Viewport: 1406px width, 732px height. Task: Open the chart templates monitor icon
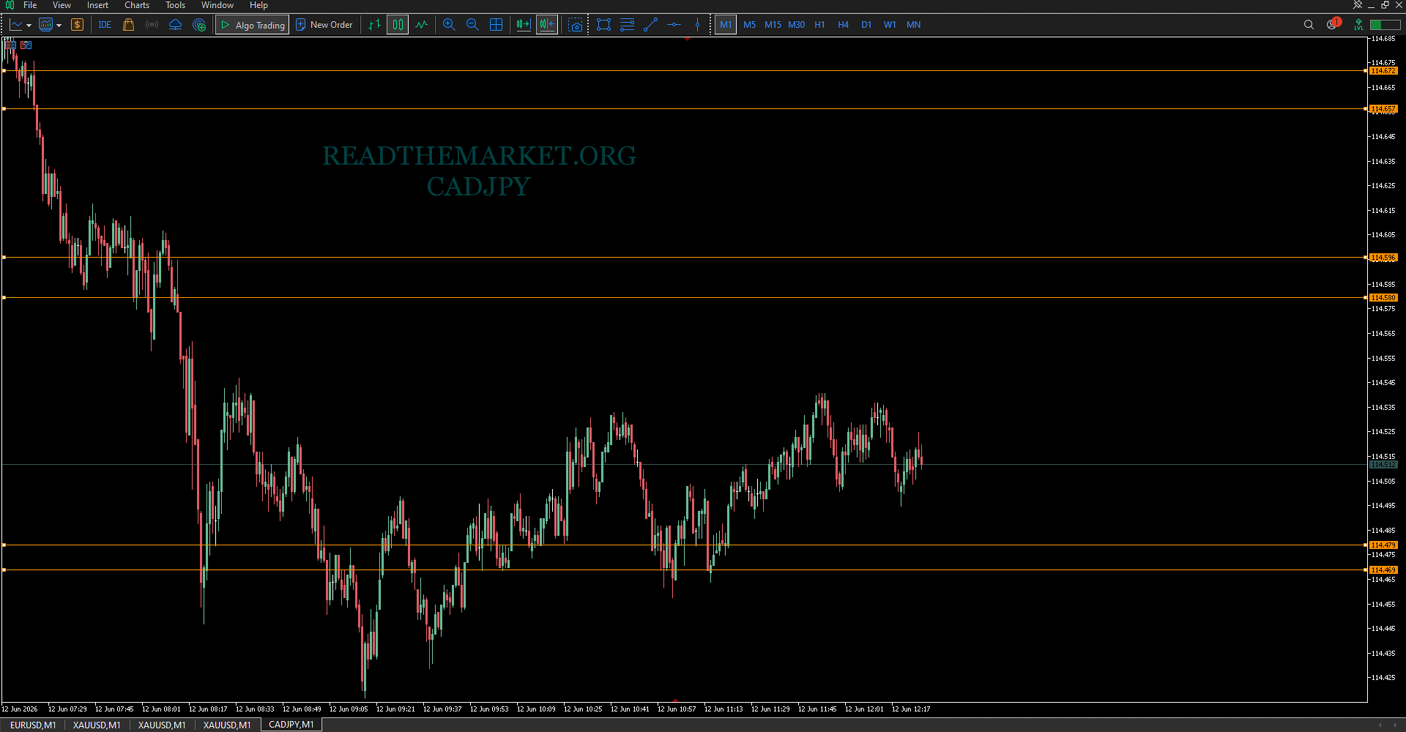pos(45,25)
